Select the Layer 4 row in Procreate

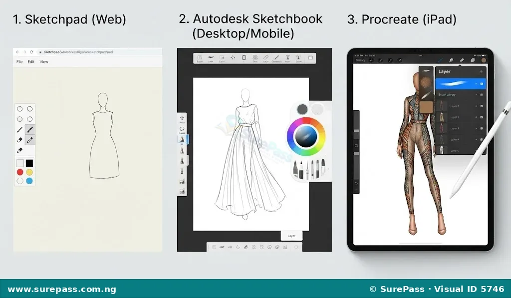pos(461,140)
